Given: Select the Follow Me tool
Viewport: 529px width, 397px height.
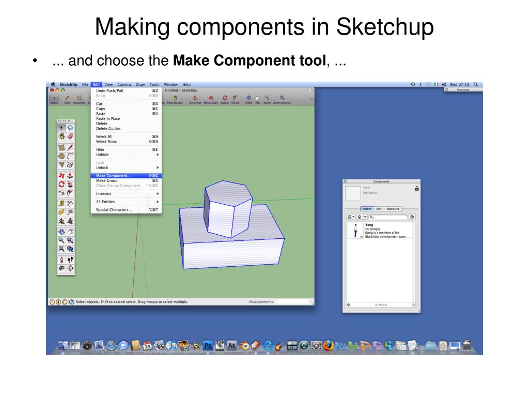Looking at the screenshot, I should pos(70,185).
